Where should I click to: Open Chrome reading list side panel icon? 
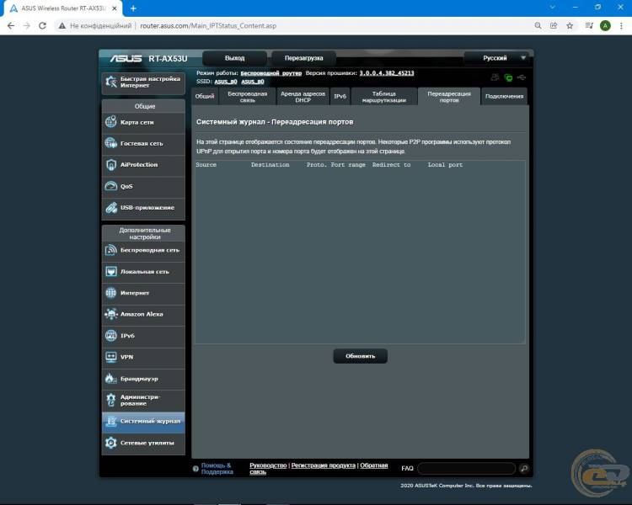point(589,26)
